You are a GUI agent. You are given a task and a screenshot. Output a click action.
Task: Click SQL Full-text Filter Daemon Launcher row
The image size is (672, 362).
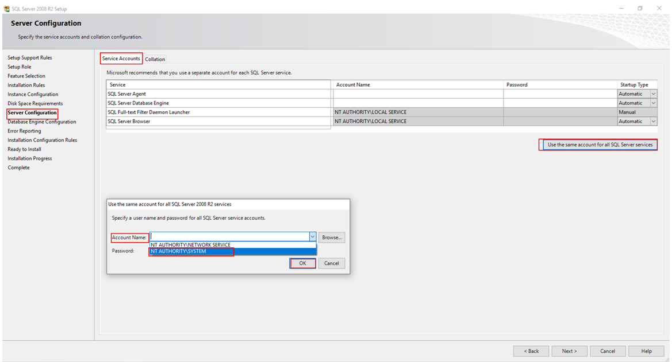(218, 112)
